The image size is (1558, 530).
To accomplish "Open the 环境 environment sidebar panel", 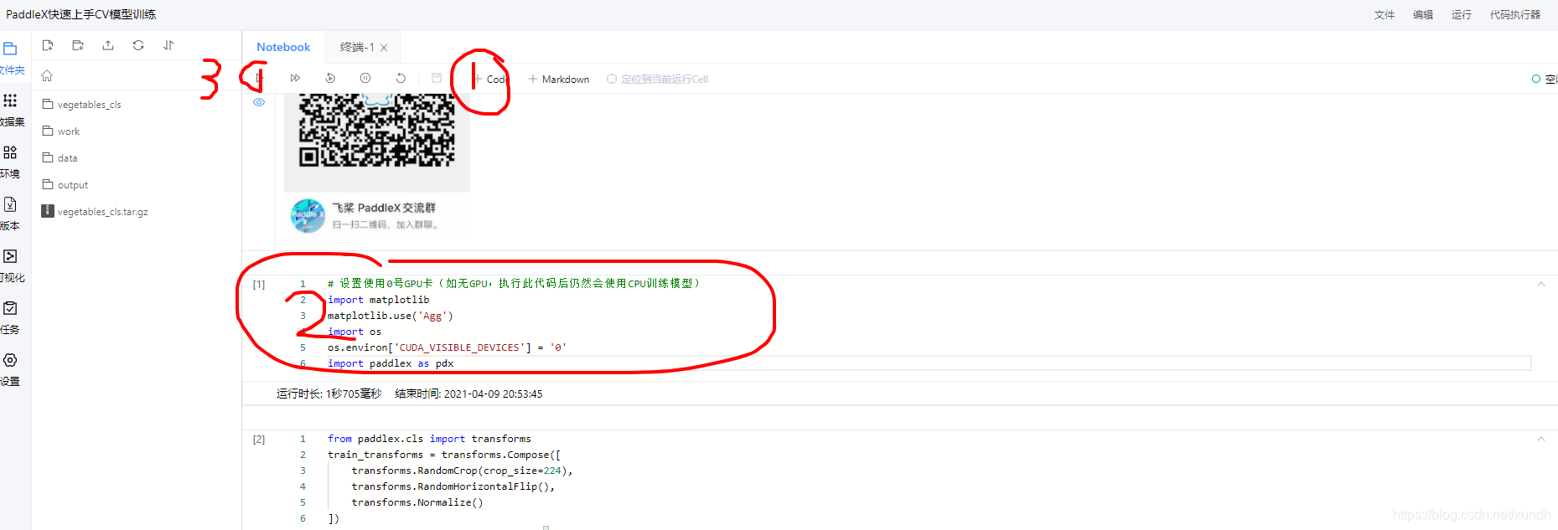I will coord(11,162).
